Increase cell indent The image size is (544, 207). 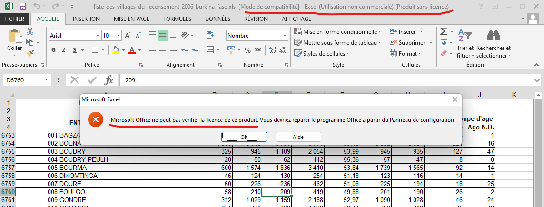[195, 50]
